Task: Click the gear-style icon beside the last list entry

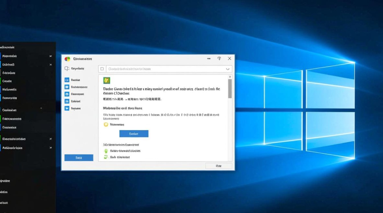Action: click(106, 157)
